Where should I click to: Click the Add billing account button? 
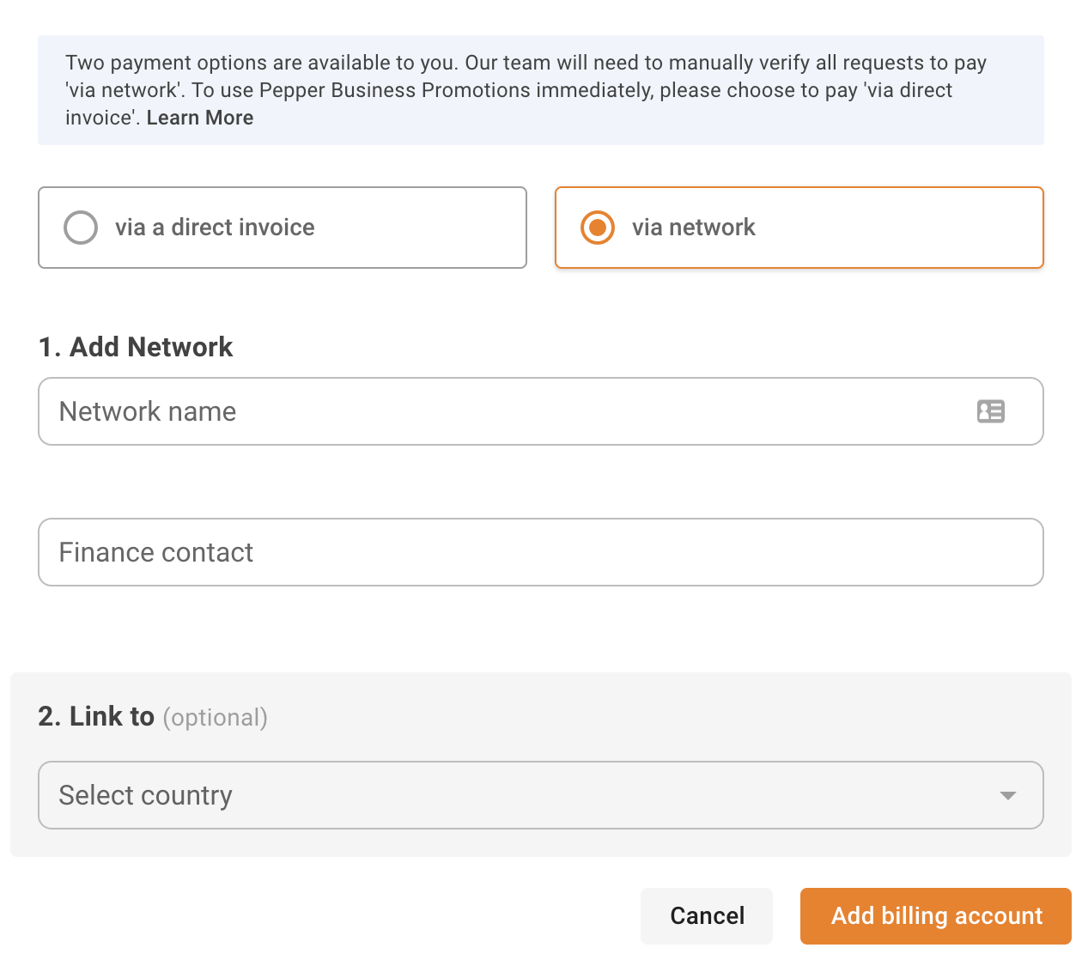click(x=936, y=915)
